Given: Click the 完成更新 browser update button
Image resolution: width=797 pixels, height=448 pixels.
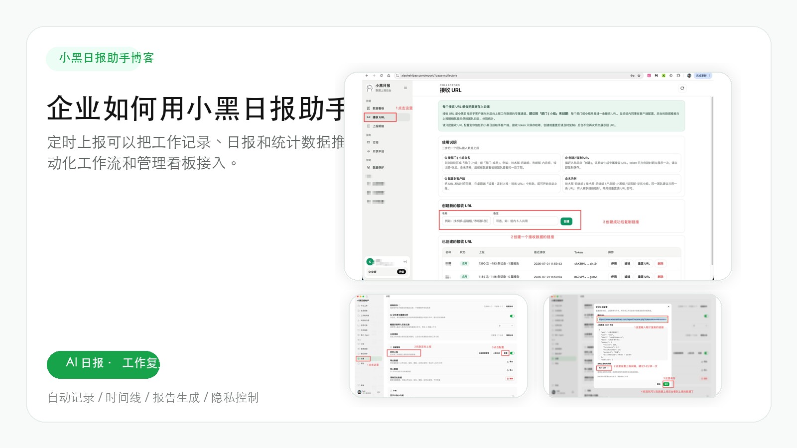Looking at the screenshot, I should tap(702, 76).
